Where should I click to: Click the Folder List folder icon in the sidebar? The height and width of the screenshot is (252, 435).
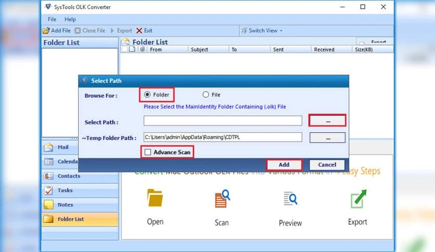tap(48, 219)
